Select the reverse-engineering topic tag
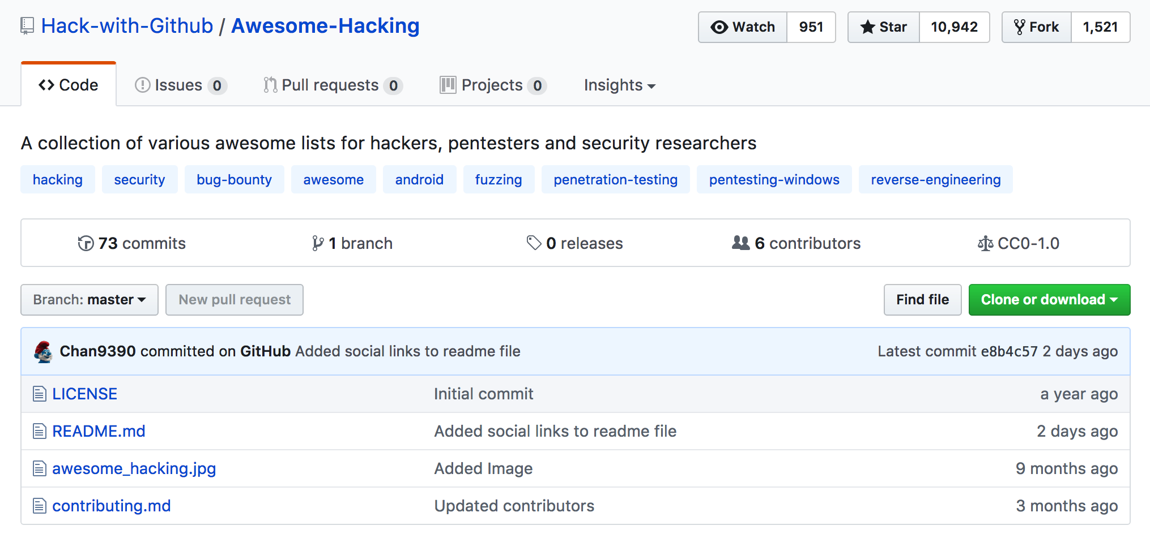 pos(935,179)
